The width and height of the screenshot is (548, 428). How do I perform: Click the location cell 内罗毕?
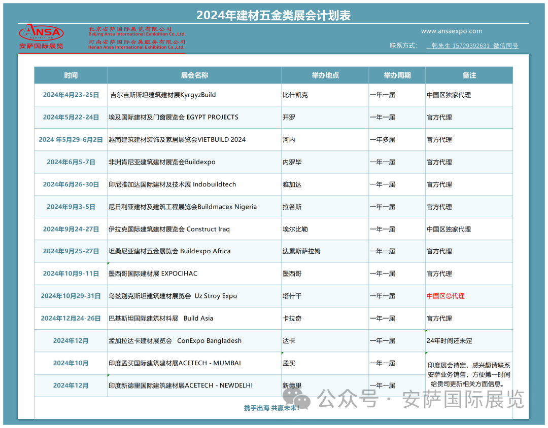tap(325, 162)
